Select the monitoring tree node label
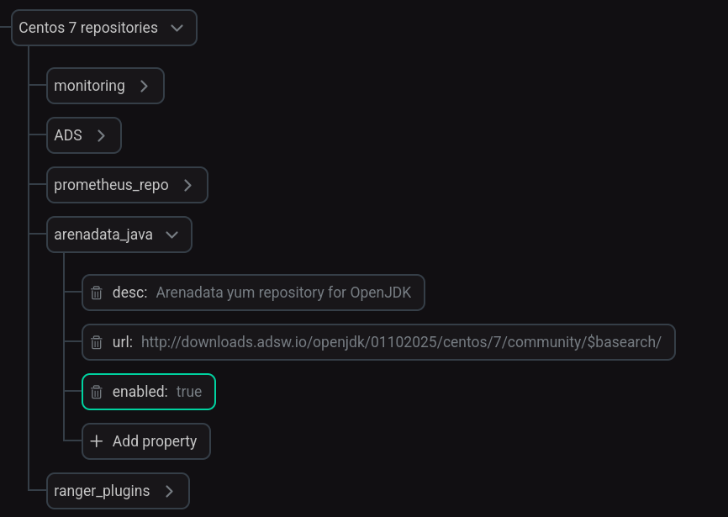Image resolution: width=728 pixels, height=517 pixels. click(x=90, y=86)
